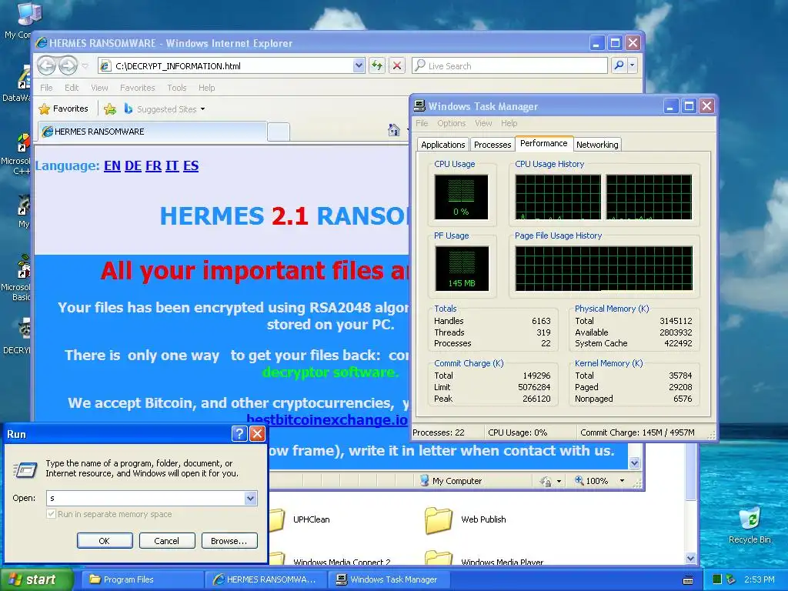Toggle Run in separate memory space checkbox
Screen dimensions: 788x591
(51, 513)
